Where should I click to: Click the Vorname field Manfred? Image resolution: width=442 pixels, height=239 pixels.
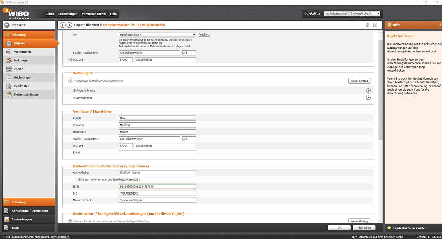(157, 125)
